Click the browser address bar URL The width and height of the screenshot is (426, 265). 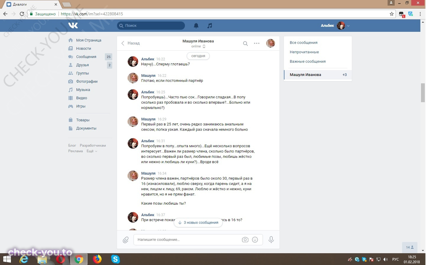pos(92,14)
